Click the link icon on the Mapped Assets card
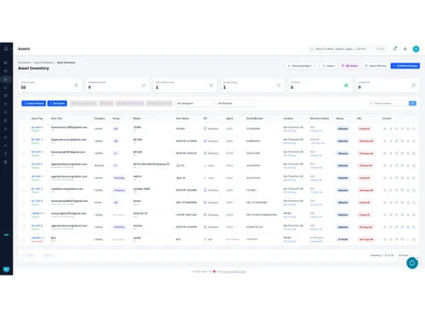 click(144, 86)
